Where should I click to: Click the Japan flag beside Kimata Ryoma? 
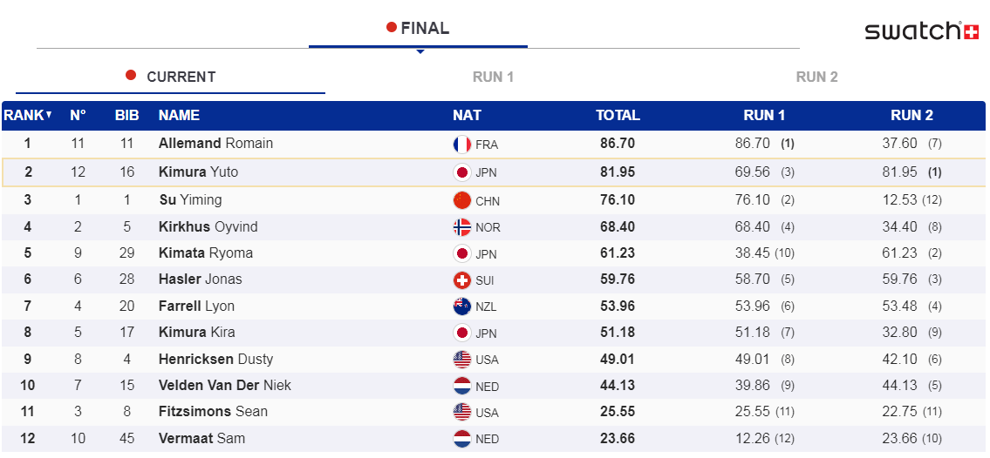(462, 254)
